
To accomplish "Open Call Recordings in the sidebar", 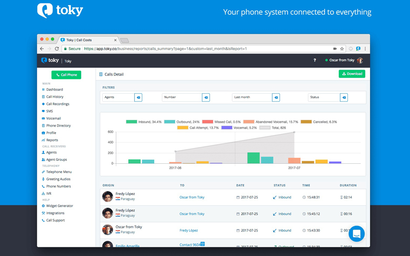I will tap(57, 104).
